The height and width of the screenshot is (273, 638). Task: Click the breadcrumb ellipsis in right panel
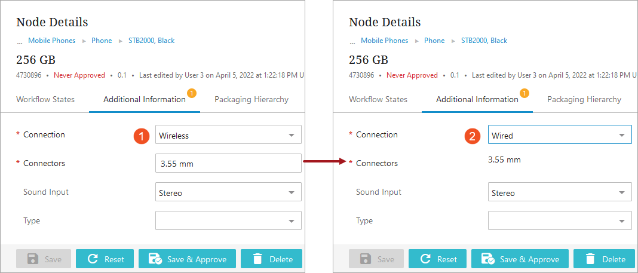(352, 41)
